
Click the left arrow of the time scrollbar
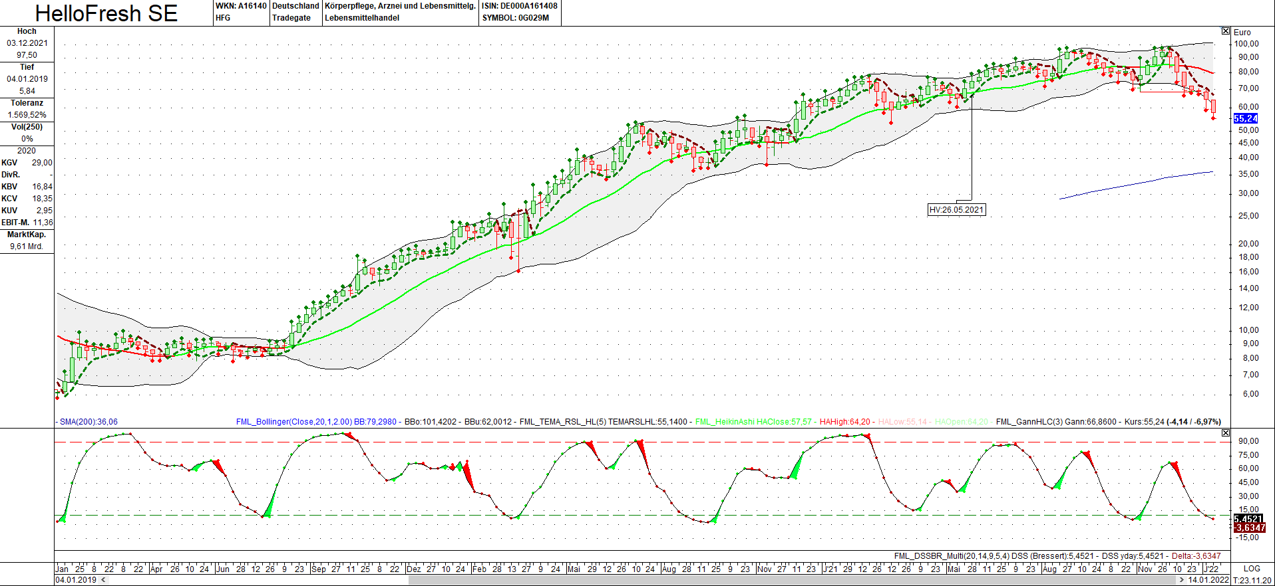click(x=104, y=580)
